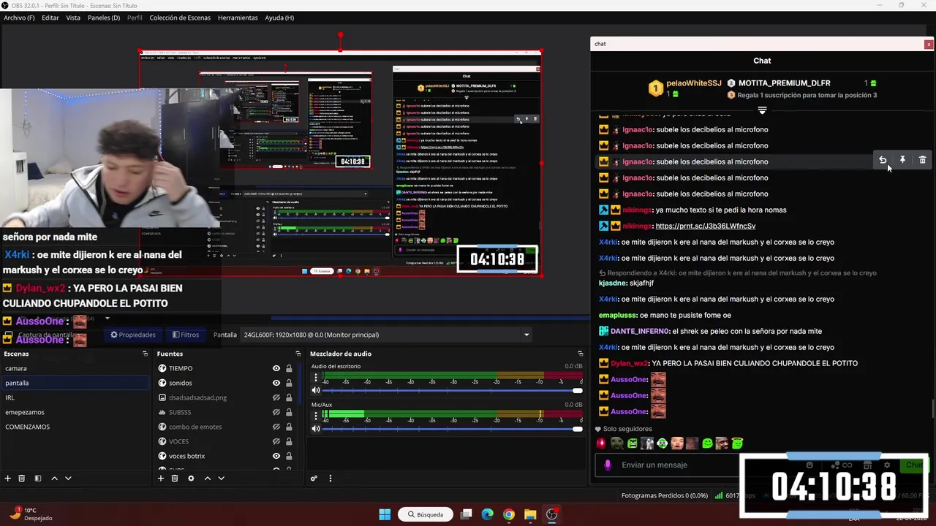936x526 pixels.
Task: Open Chrome from taskbar
Action: [508, 514]
